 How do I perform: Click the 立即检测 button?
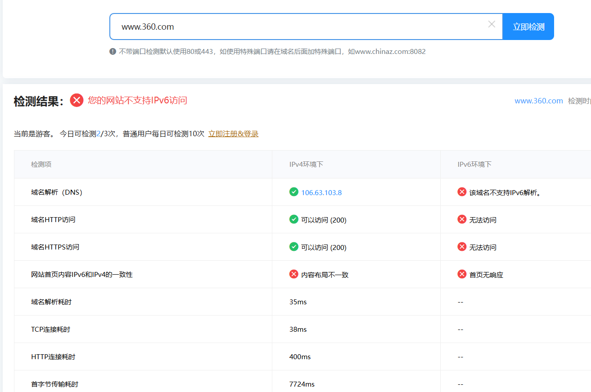click(x=528, y=27)
